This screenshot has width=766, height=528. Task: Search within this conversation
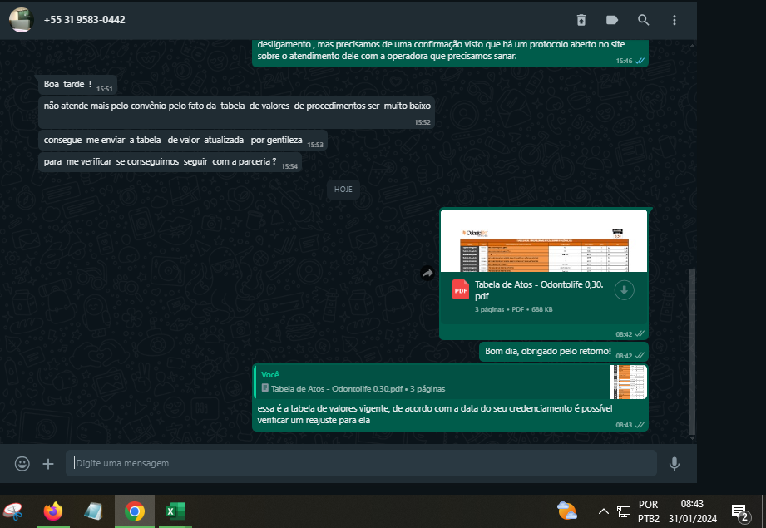pyautogui.click(x=643, y=20)
